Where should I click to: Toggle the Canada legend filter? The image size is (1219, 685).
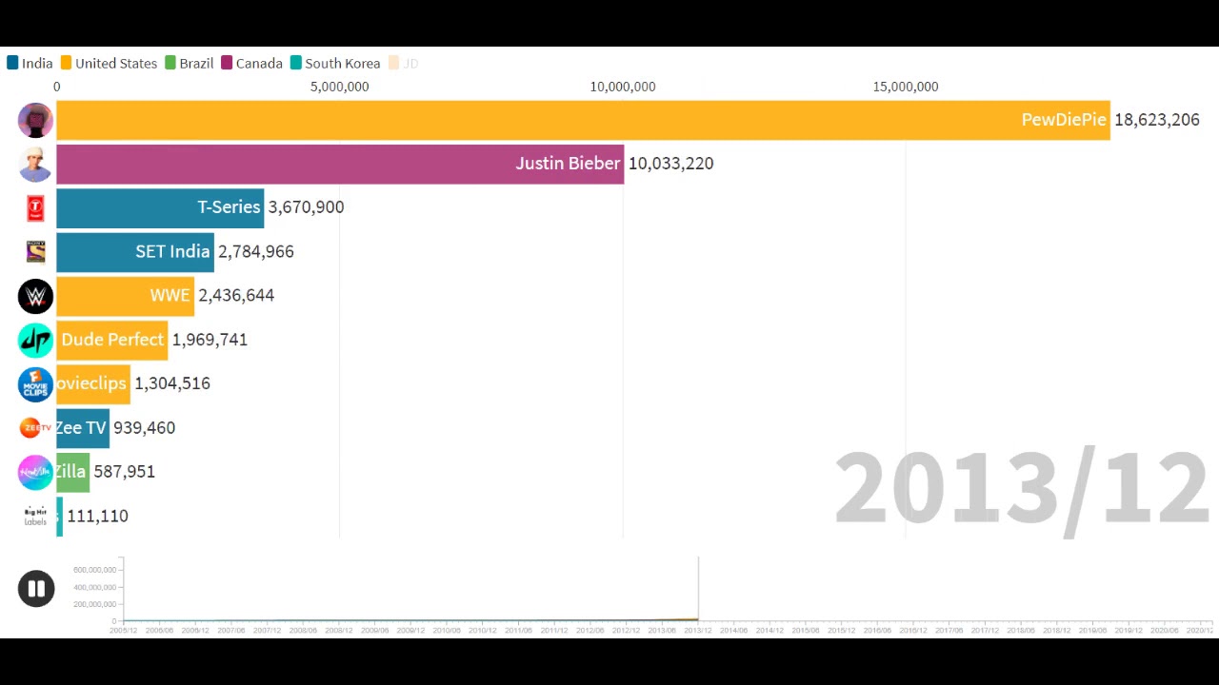[251, 63]
